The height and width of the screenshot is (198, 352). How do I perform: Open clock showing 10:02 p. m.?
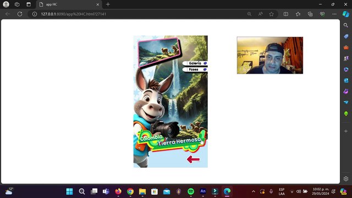(320, 191)
